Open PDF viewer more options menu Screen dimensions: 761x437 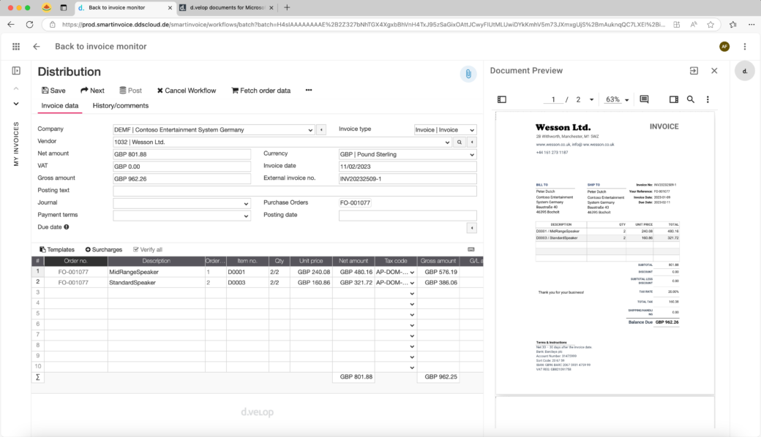click(x=708, y=99)
